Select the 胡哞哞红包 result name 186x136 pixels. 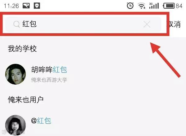click(49, 70)
